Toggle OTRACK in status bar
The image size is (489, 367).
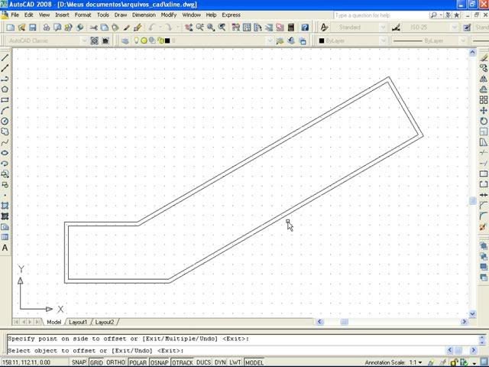[x=183, y=362]
